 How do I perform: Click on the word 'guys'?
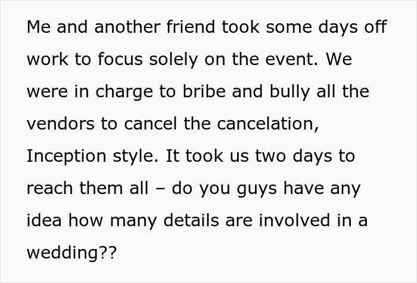click(257, 189)
